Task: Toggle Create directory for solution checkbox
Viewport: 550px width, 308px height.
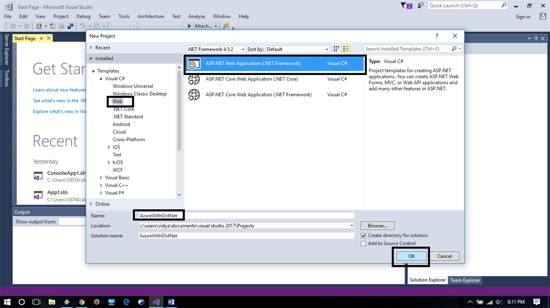Action: [x=364, y=236]
